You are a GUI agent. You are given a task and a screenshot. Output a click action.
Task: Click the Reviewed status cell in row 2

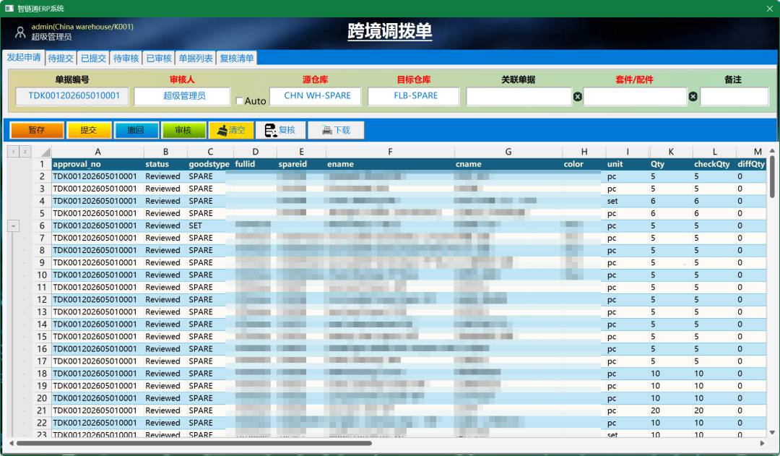point(165,177)
